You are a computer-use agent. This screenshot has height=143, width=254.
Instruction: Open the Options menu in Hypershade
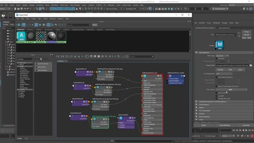click(60, 19)
